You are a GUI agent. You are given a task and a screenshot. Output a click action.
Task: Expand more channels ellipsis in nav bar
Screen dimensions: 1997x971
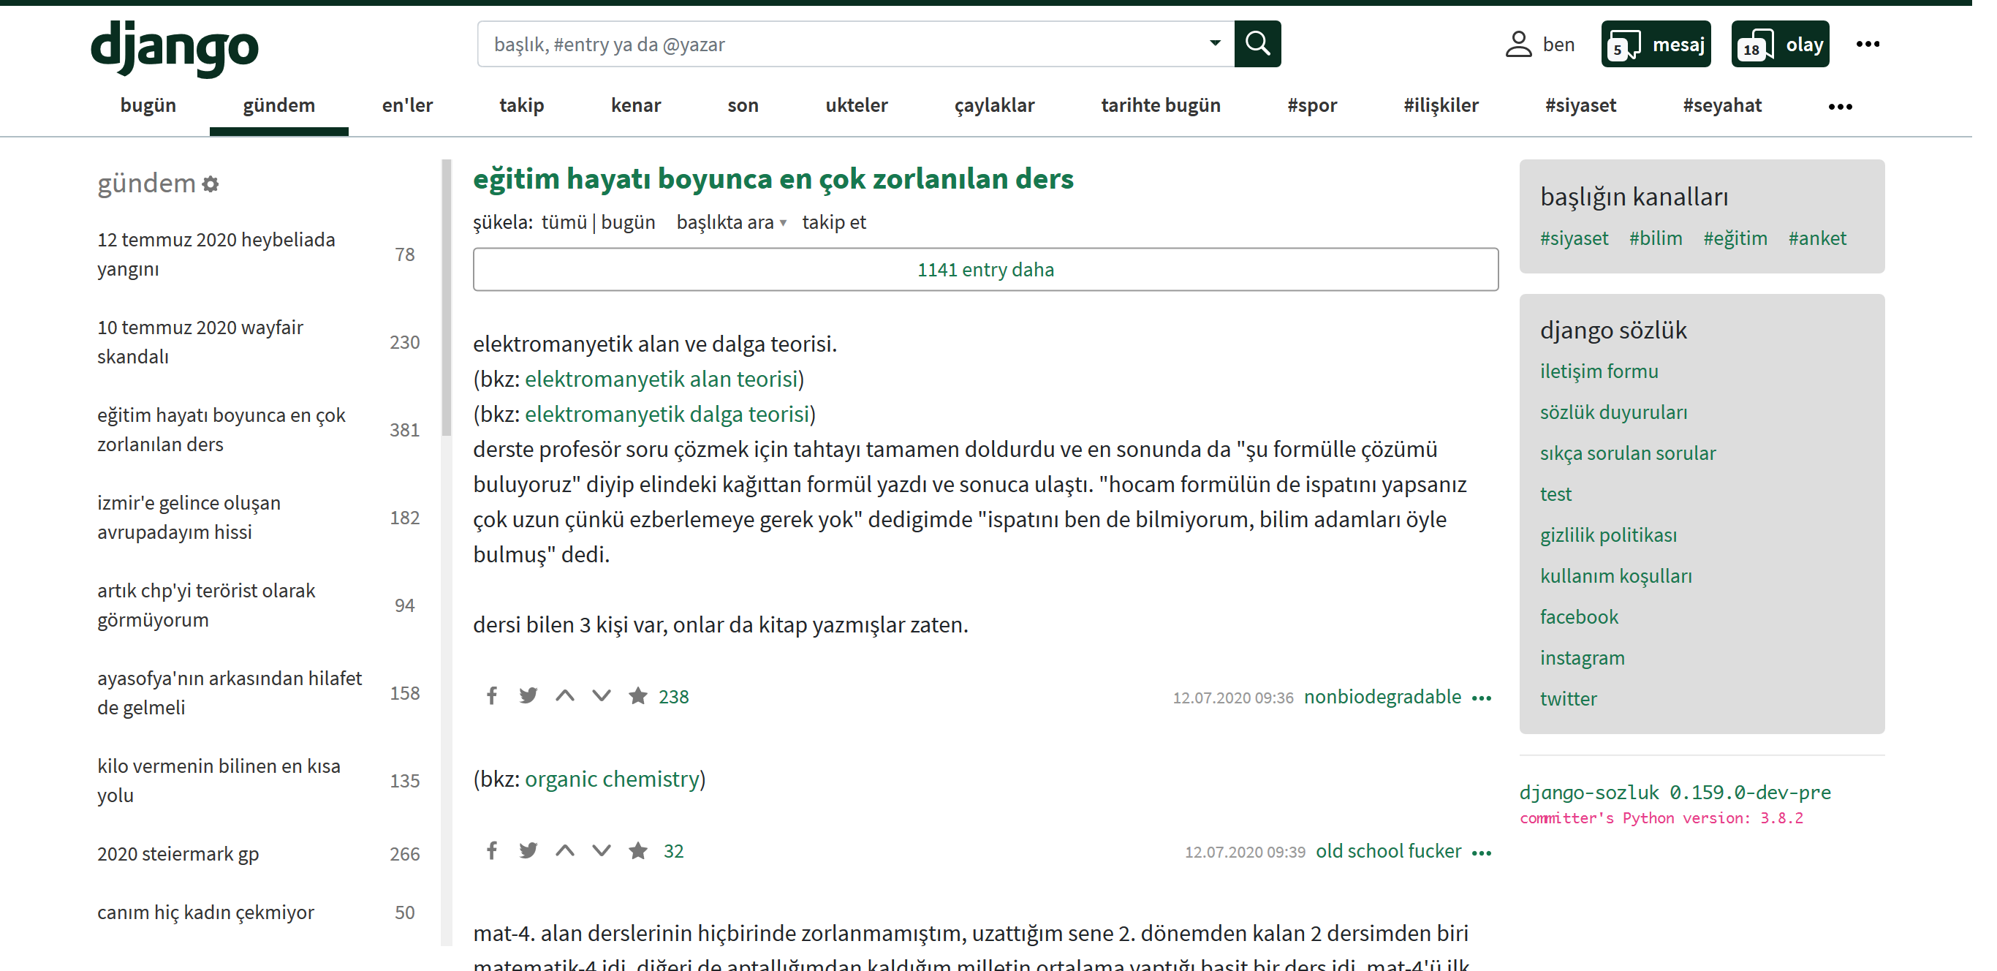click(1840, 106)
